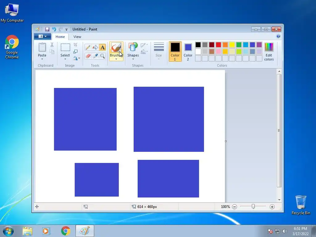316x237 pixels.
Task: Click the right canvas resize handle
Action: (x=226, y=141)
